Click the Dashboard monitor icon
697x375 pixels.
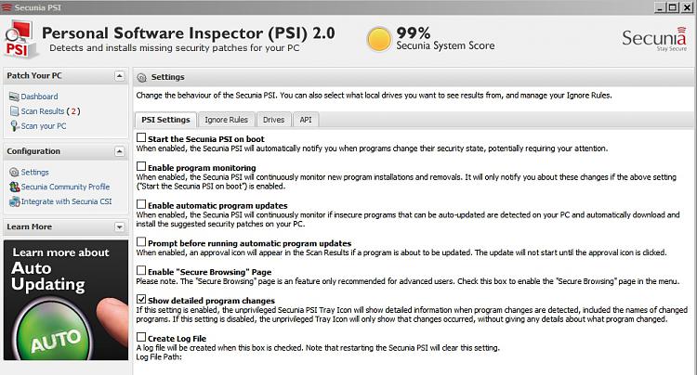(14, 97)
